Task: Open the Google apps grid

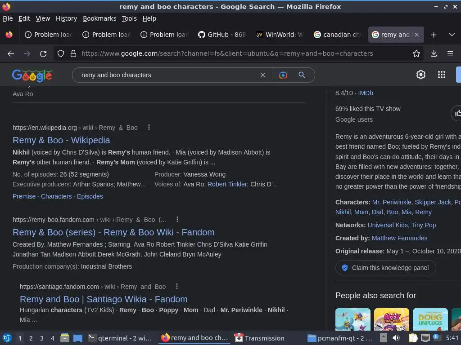Action: pos(441,75)
